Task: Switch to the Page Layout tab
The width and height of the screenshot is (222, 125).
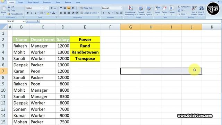Action: click(x=33, y=2)
